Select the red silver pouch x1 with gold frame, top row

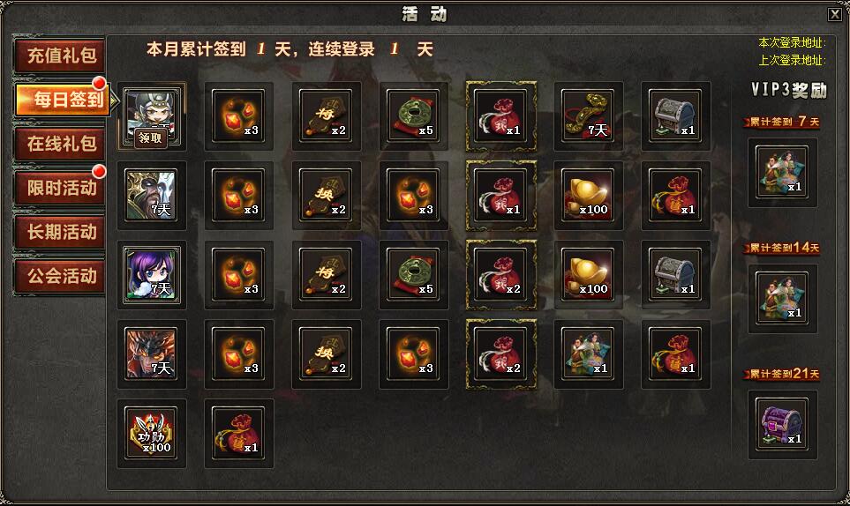pyautogui.click(x=500, y=115)
